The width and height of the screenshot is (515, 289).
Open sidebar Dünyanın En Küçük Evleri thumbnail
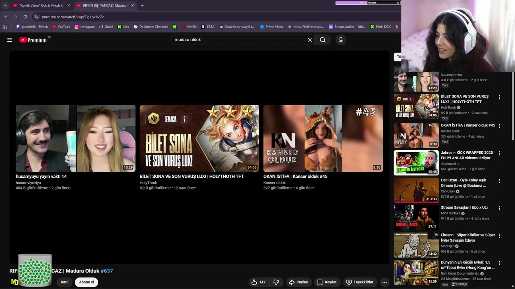[416, 272]
